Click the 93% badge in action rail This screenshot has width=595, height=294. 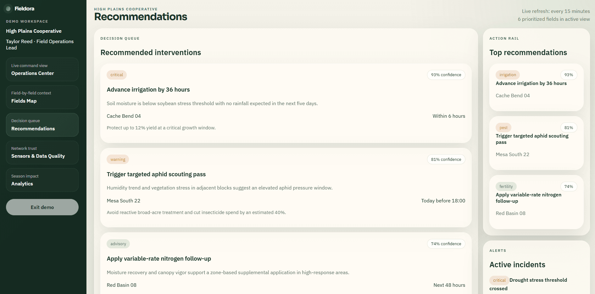(x=569, y=75)
